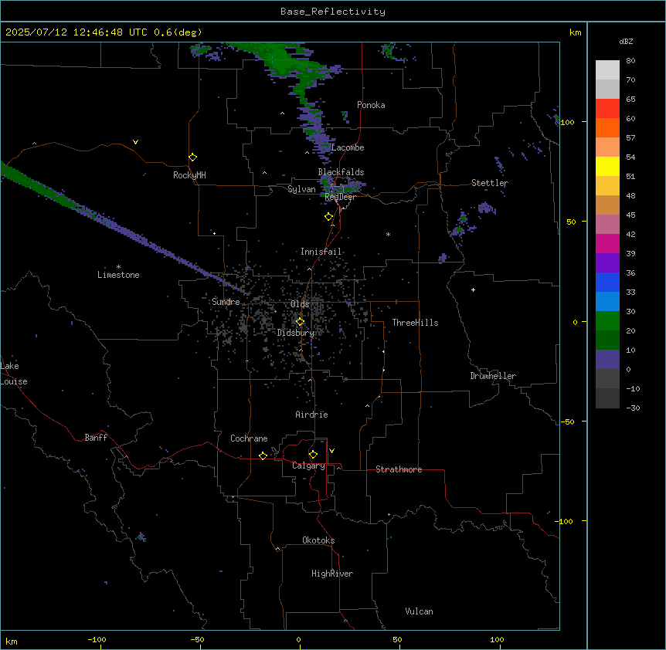Select the dark orange 57-60 dBZ legend swatch
666x650 pixels.
click(x=607, y=127)
